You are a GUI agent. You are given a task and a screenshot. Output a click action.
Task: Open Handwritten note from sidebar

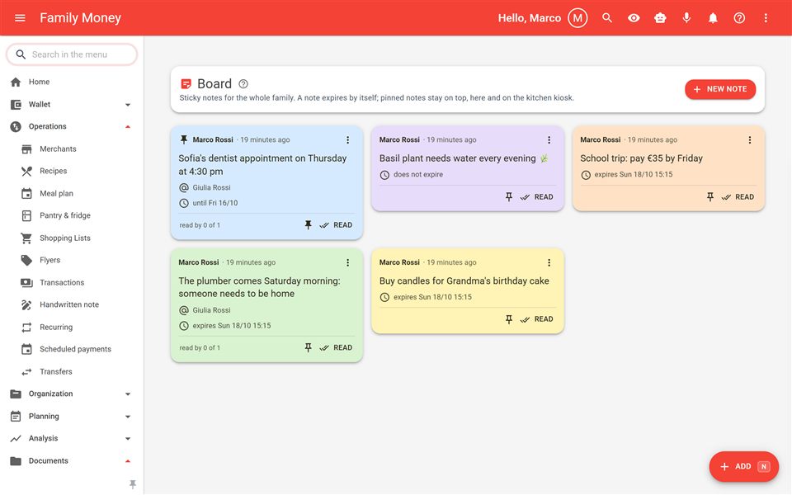tap(72, 304)
